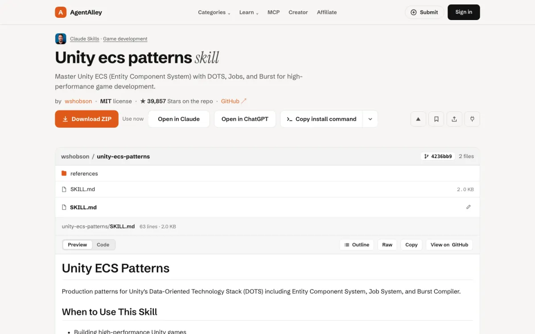Click unity-ecs-patterns repo name
Screen dimensions: 535x334
[x=123, y=156]
